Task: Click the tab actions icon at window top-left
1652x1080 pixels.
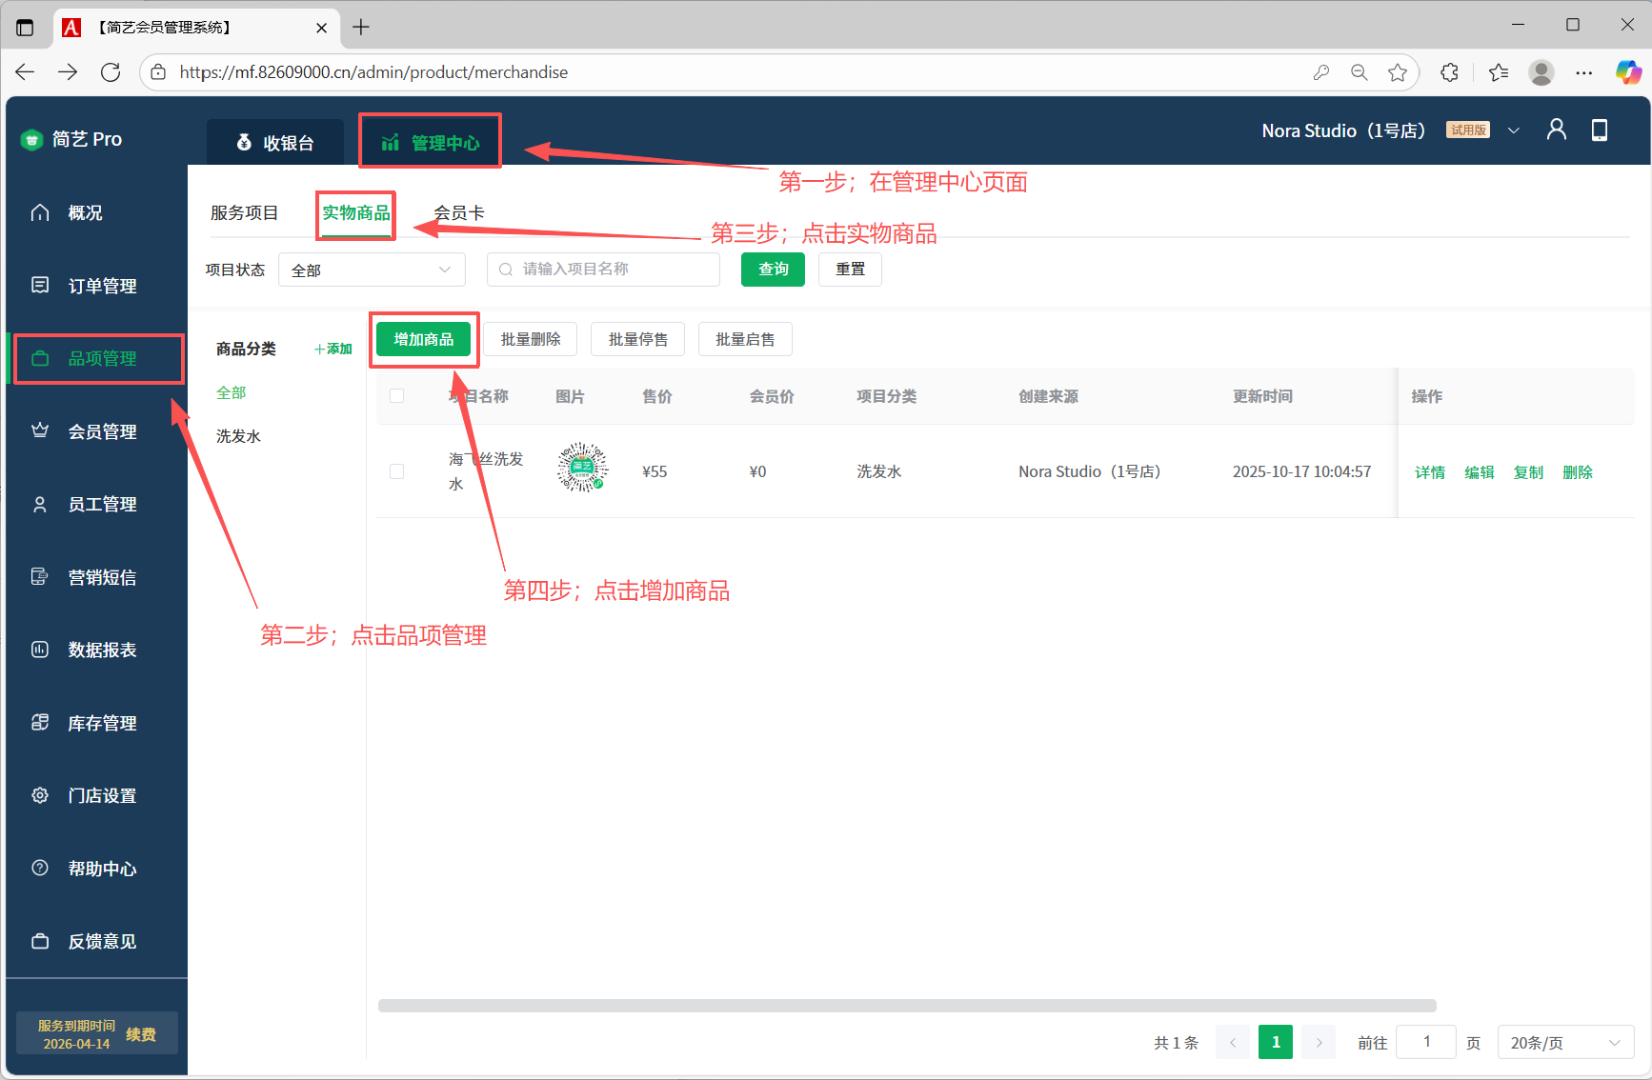Action: (26, 28)
